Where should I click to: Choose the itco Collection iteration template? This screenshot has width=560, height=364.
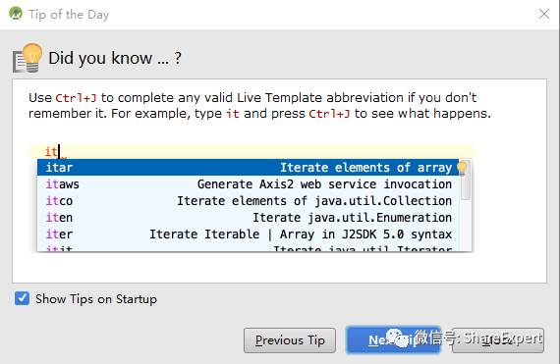pos(248,201)
